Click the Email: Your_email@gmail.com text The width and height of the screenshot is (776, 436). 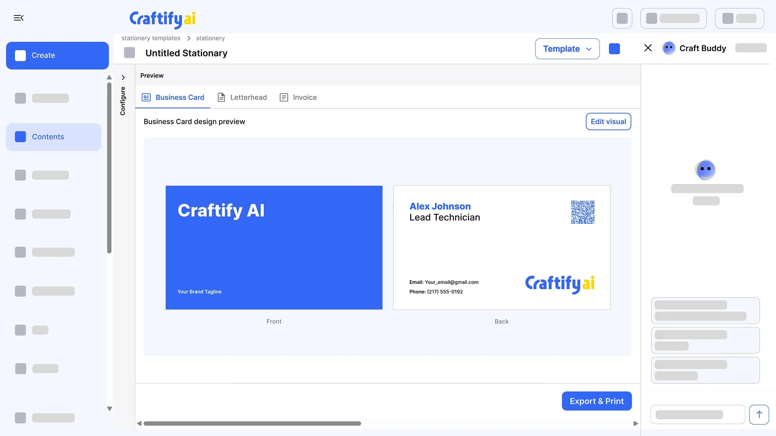(444, 282)
